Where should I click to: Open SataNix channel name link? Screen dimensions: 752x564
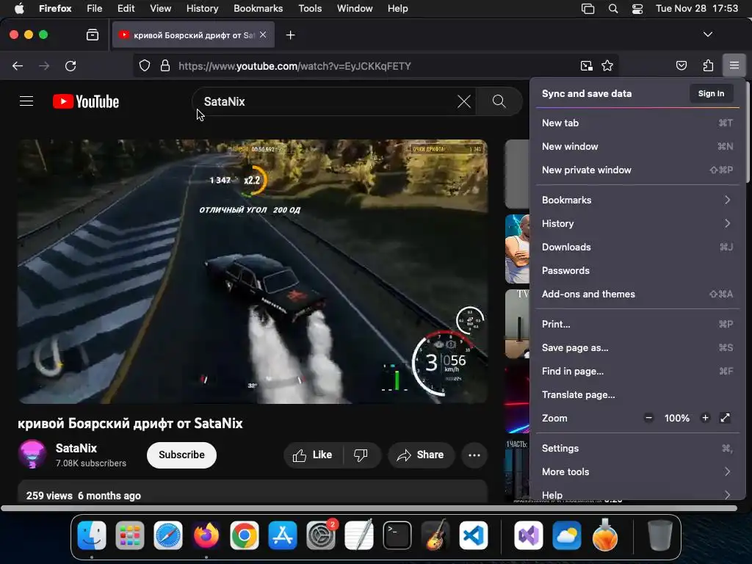point(76,448)
